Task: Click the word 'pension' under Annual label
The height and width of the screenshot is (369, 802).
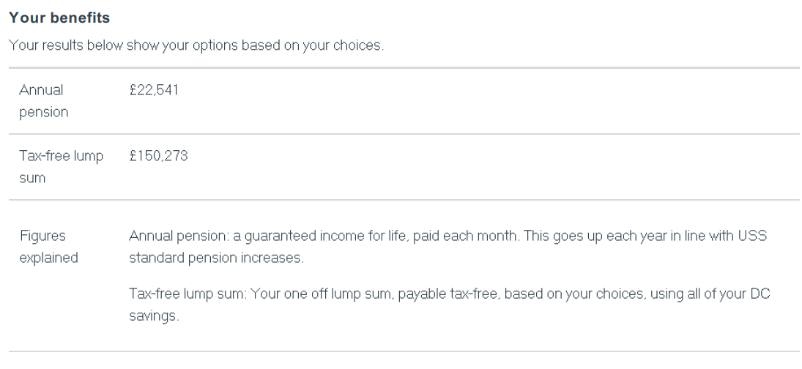Action: 43,112
